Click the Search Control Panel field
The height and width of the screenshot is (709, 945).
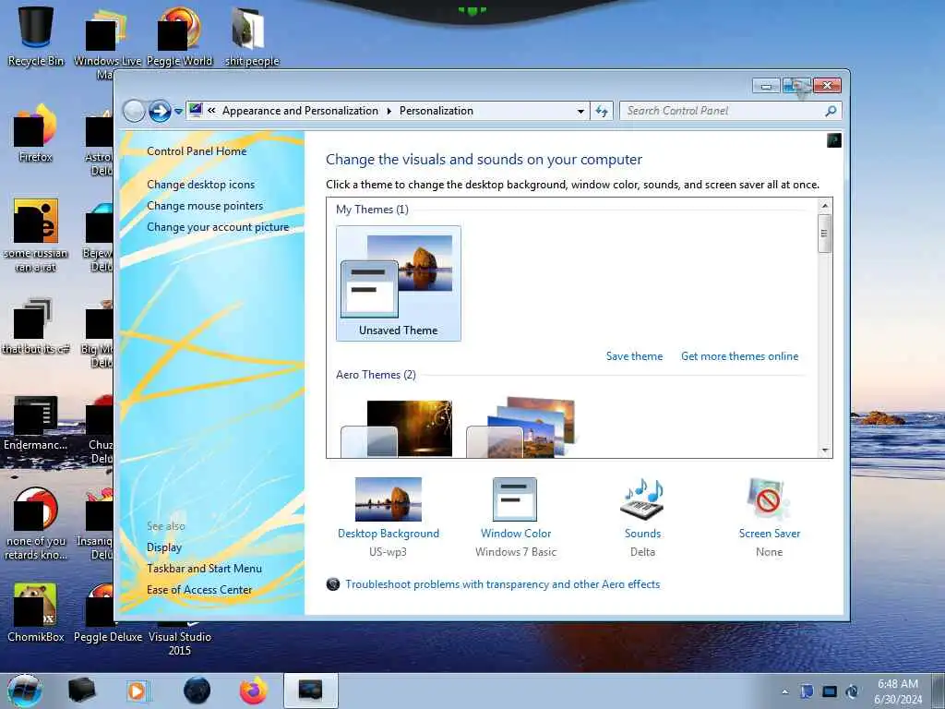click(722, 111)
